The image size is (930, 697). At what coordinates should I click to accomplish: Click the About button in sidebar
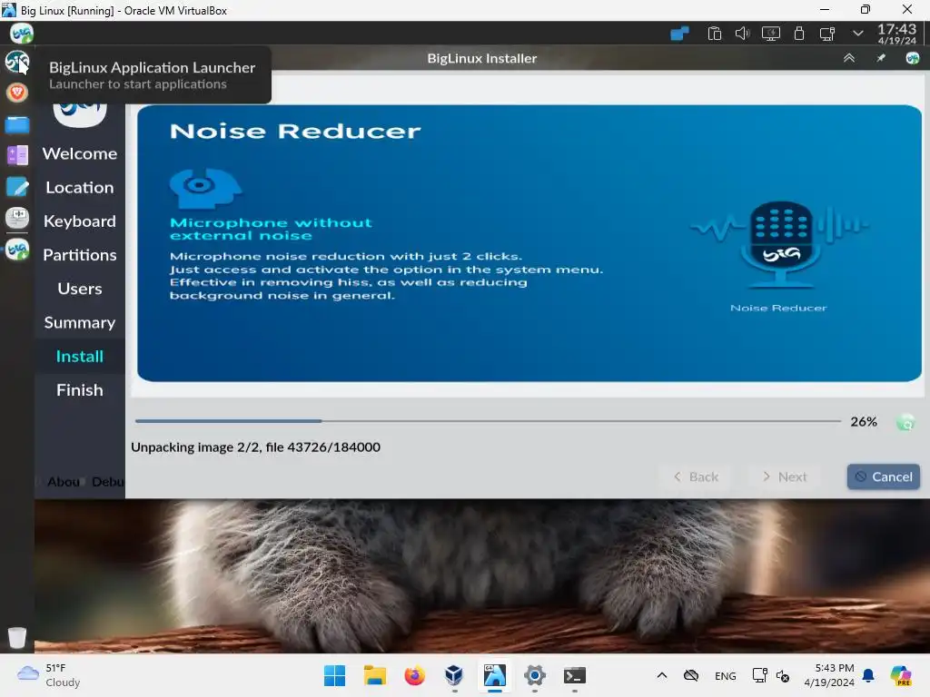(x=63, y=482)
